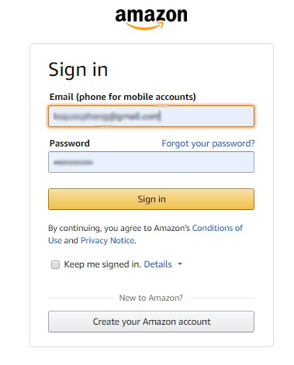Image resolution: width=294 pixels, height=365 pixels.
Task: Open the Forgot your password? link
Action: [x=208, y=143]
